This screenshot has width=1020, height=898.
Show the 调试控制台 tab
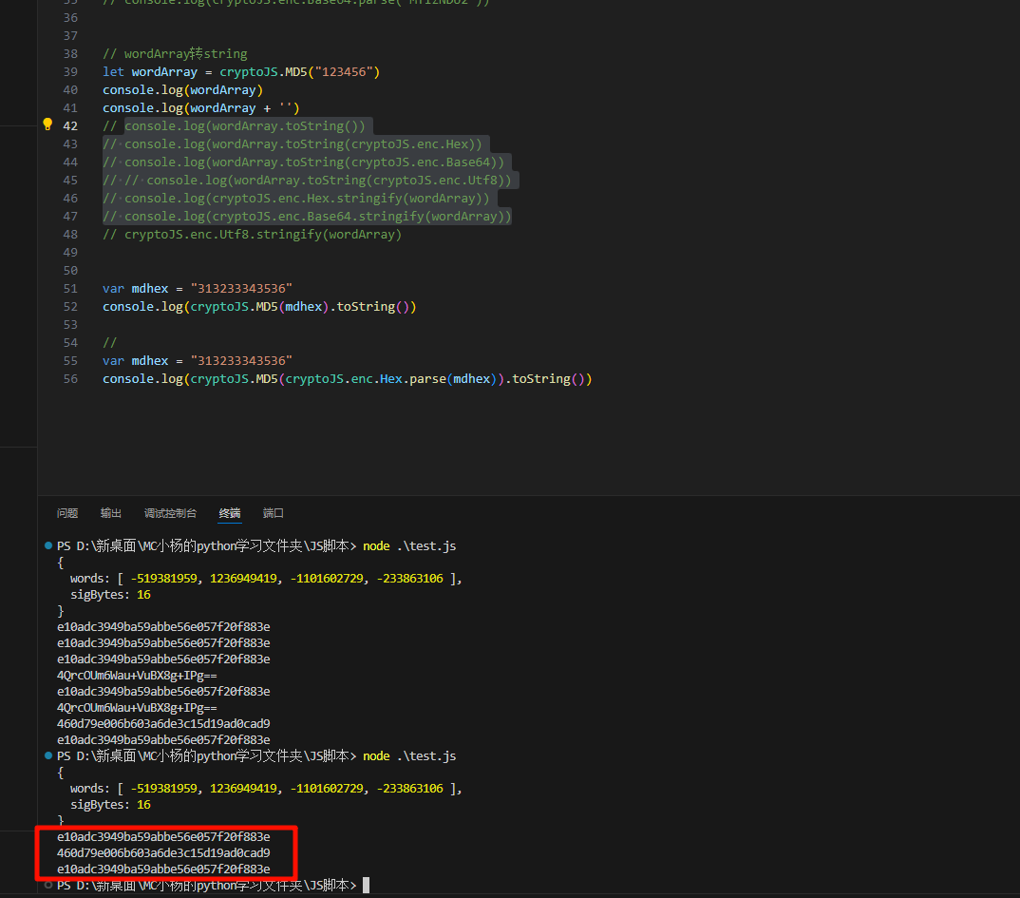[170, 513]
